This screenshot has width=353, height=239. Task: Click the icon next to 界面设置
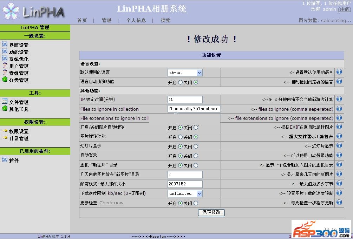coord(5,45)
